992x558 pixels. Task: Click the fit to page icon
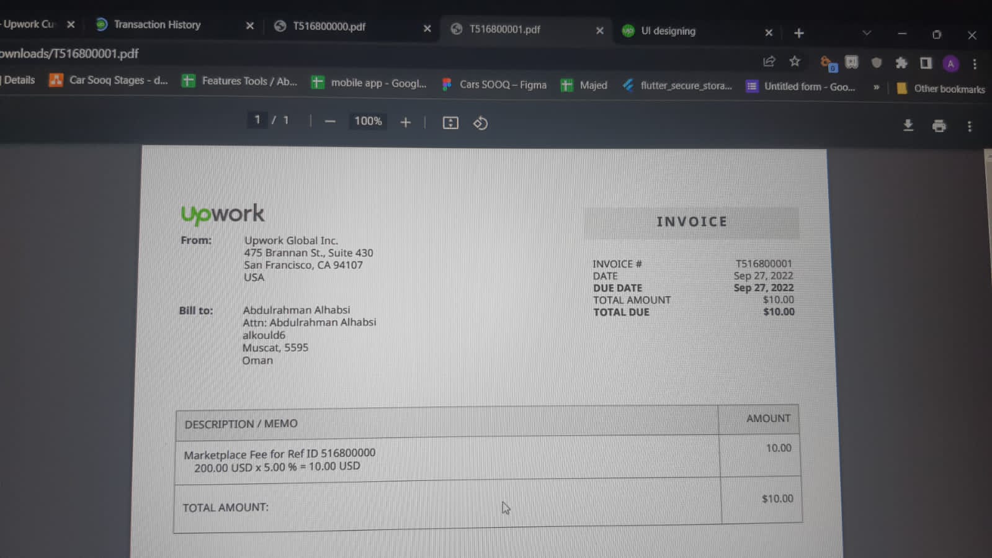click(450, 123)
